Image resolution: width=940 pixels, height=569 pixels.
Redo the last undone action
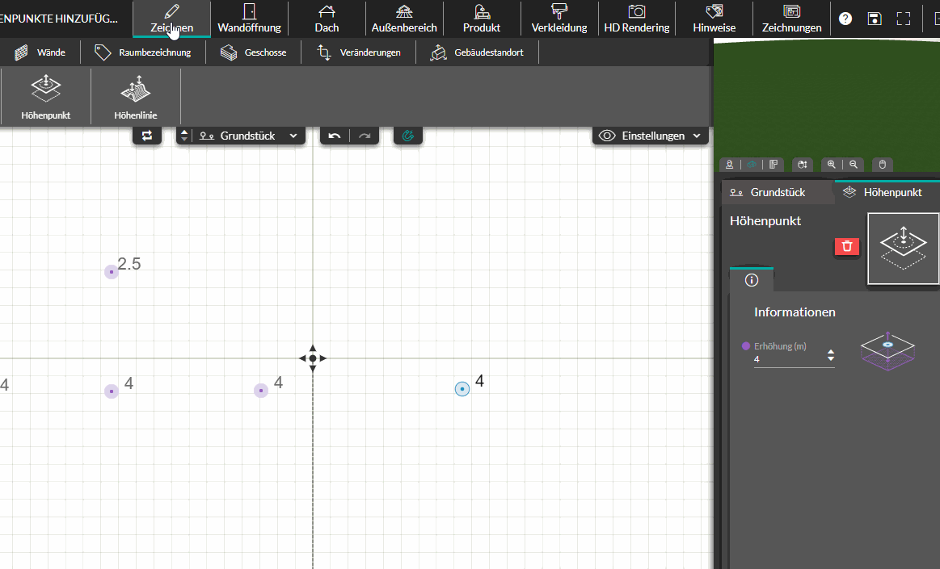[x=365, y=136]
